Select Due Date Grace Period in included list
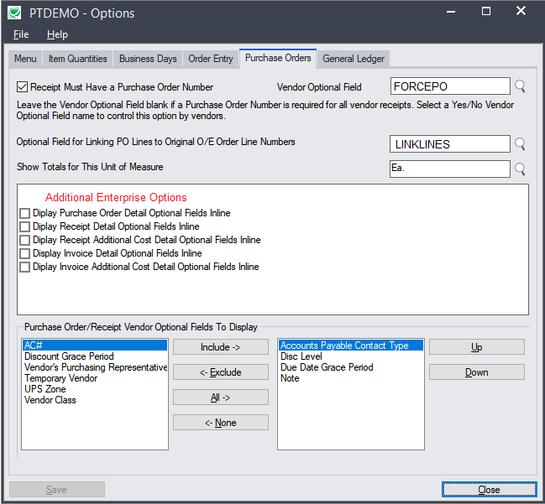Image resolution: width=545 pixels, height=504 pixels. [327, 367]
